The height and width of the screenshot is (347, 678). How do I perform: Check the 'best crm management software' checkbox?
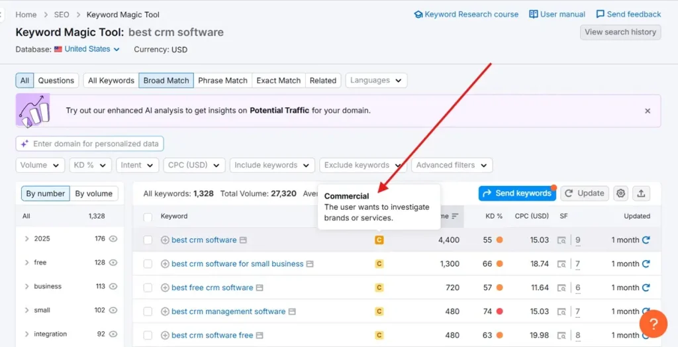[148, 311]
